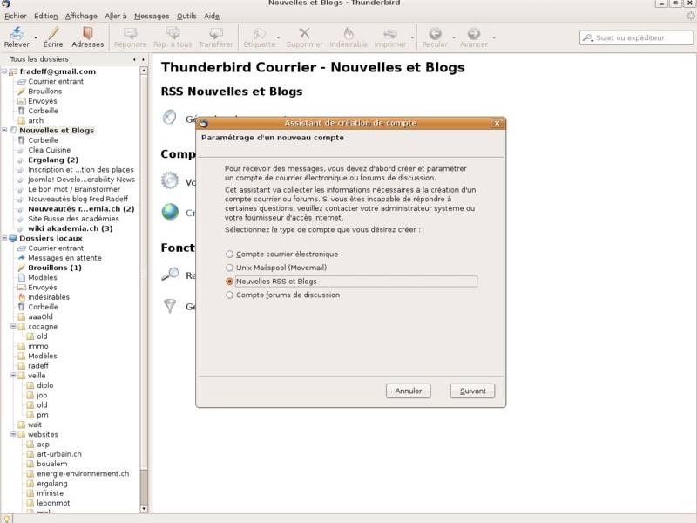Select Compte courrier électronique radio option
The height and width of the screenshot is (523, 697).
pos(229,254)
